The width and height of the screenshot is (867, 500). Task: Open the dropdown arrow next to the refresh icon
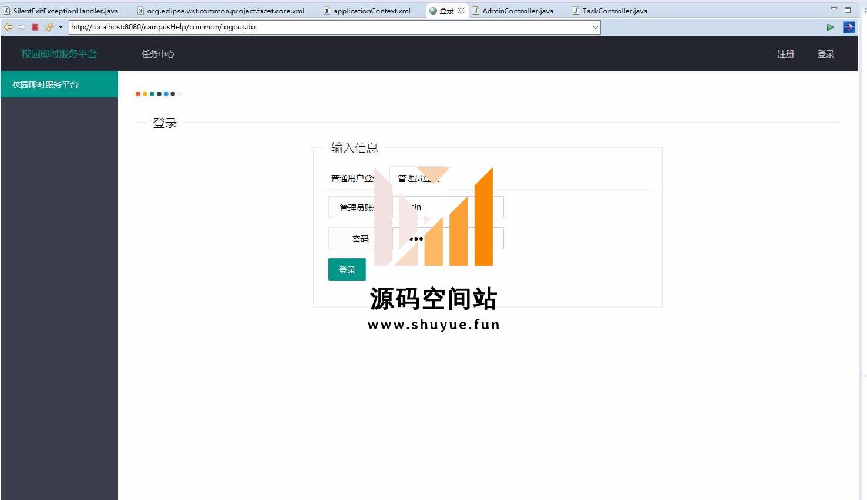point(61,27)
